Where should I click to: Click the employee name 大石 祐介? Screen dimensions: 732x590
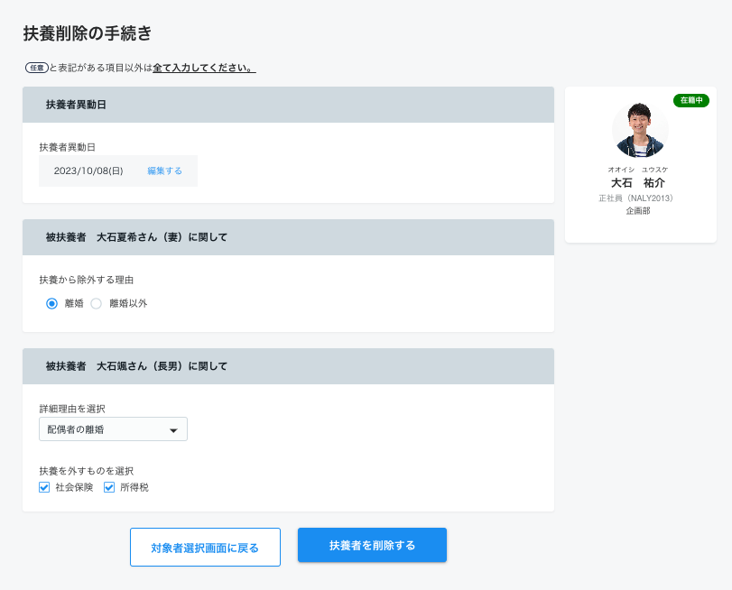click(x=638, y=183)
